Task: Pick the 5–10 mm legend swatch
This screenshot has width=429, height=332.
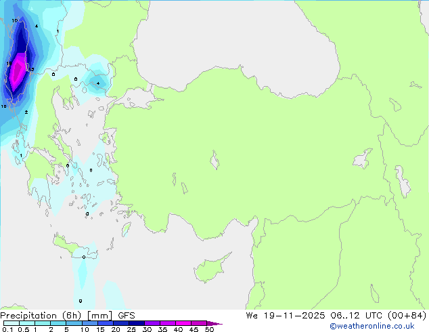Action: [74, 323]
